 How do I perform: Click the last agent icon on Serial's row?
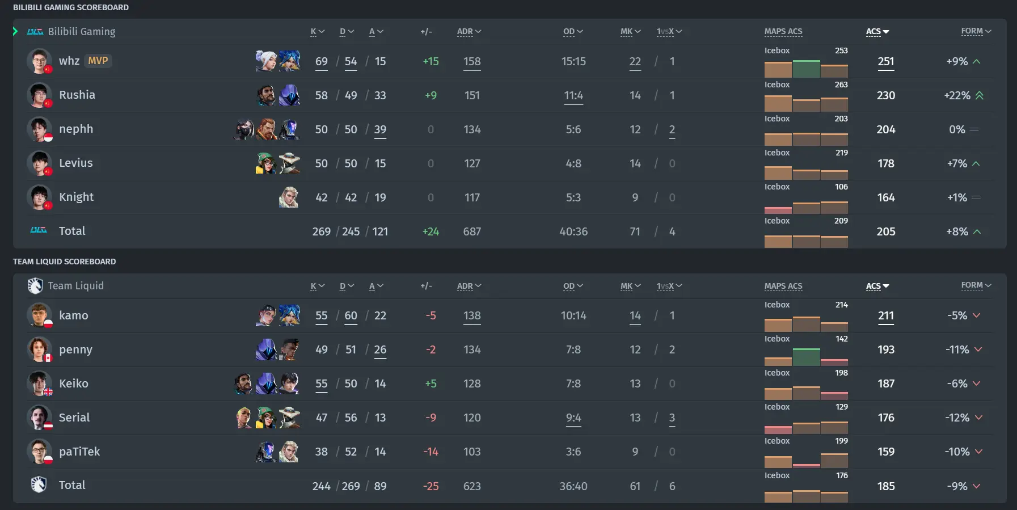(x=289, y=418)
